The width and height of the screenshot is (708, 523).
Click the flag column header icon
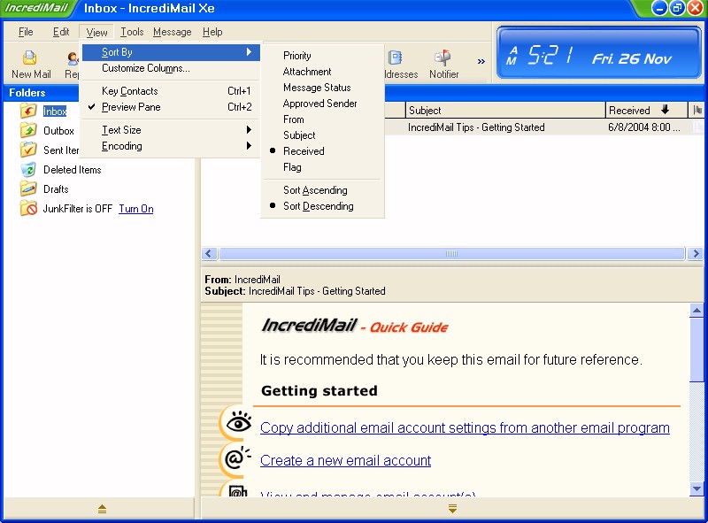[x=697, y=111]
